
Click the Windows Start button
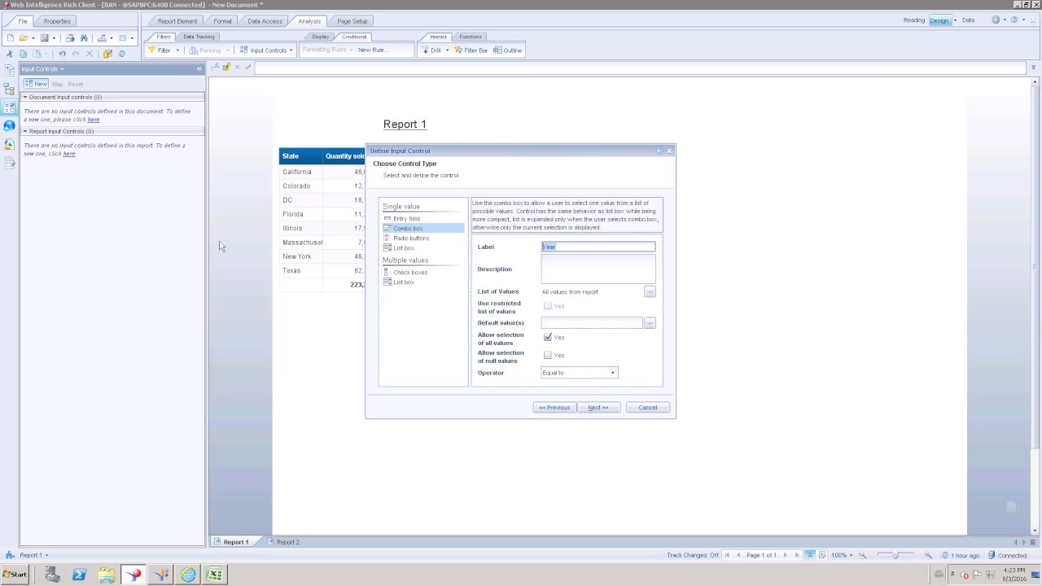click(15, 575)
